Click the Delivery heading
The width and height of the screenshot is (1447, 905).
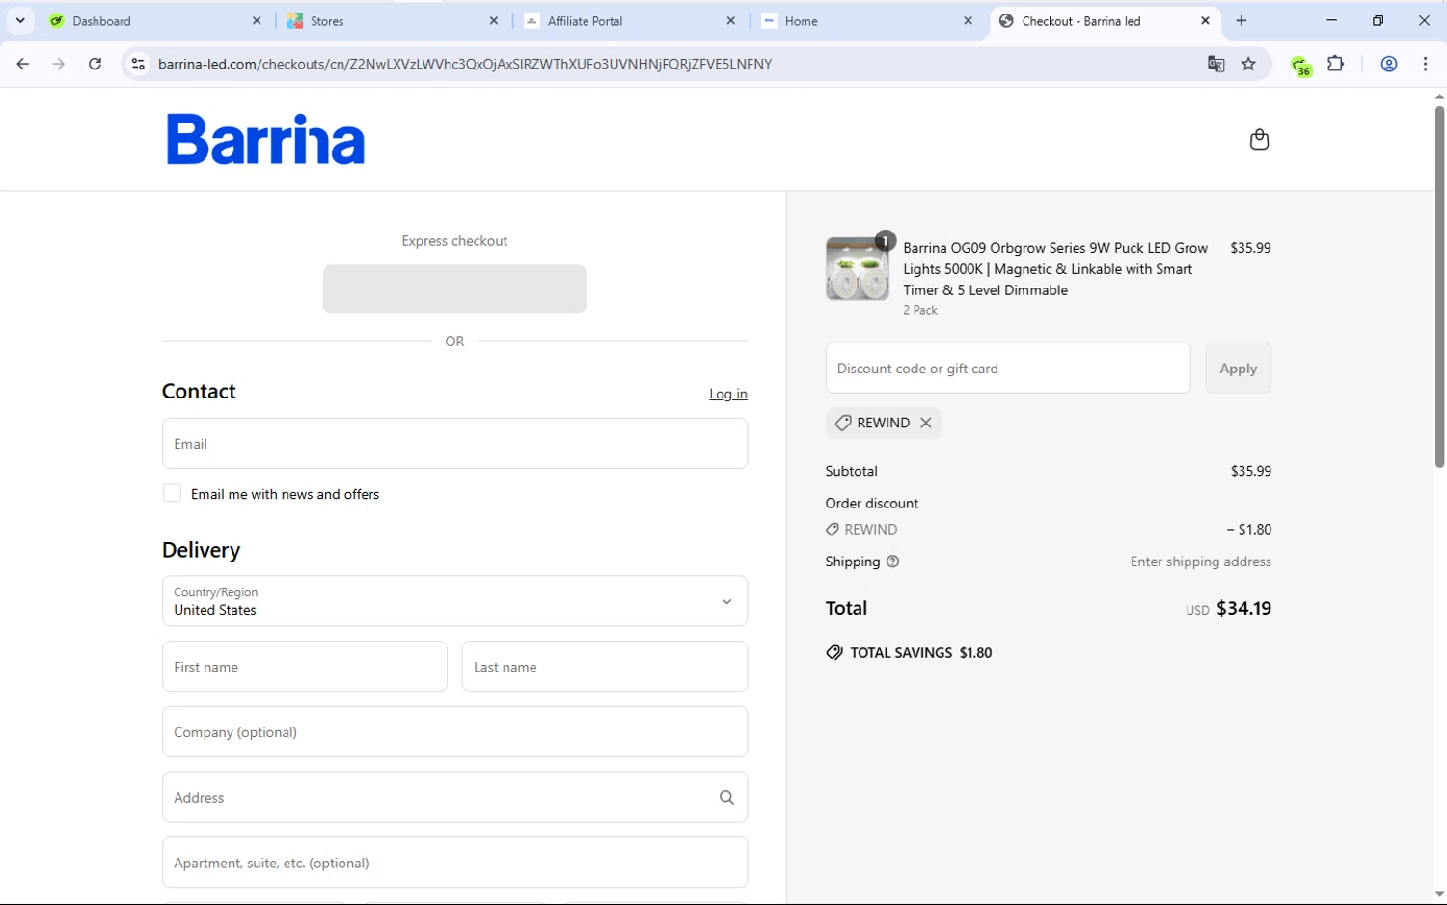[201, 550]
